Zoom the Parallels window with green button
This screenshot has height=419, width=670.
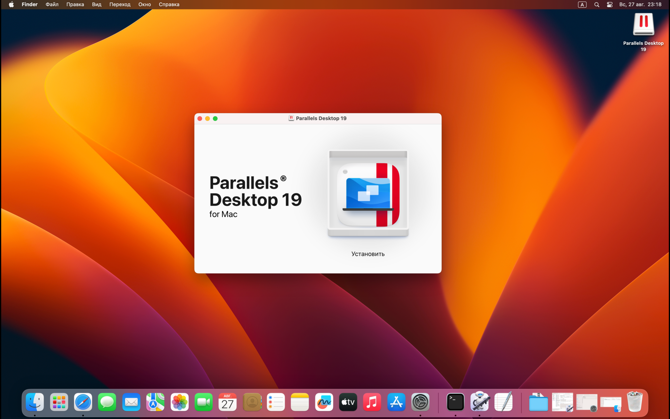point(215,118)
